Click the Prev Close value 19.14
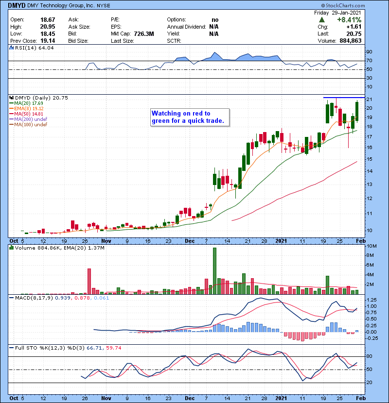Viewport: 389px width, 403px height. click(x=48, y=41)
